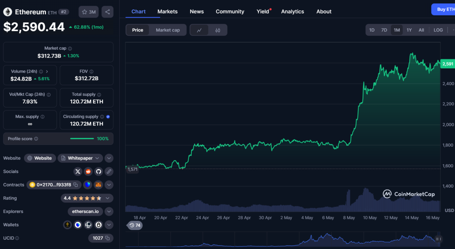Click the blue shield Trust Wallet icon
The height and width of the screenshot is (249, 455).
click(78, 225)
